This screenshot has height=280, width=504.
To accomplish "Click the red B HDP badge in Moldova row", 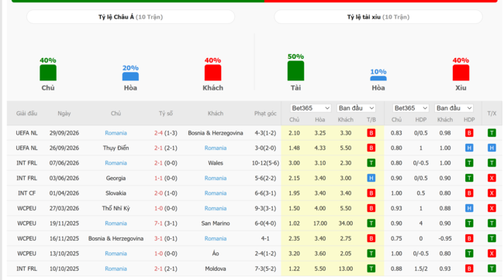I will (469, 268).
